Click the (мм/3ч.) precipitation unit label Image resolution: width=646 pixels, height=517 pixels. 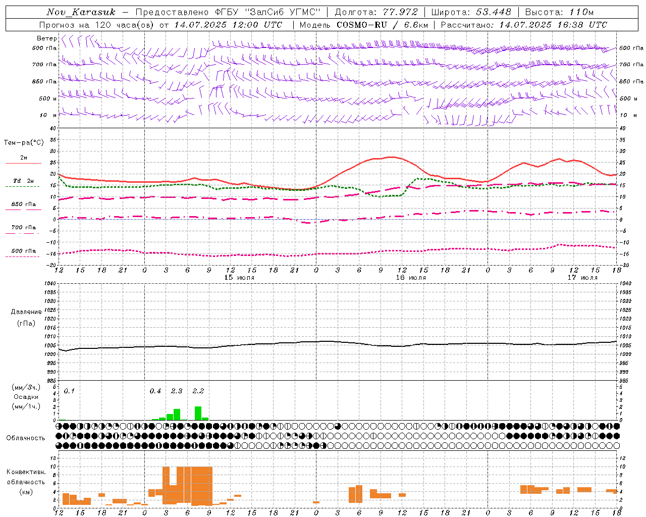click(x=26, y=388)
